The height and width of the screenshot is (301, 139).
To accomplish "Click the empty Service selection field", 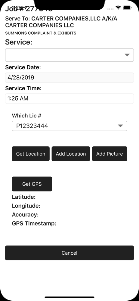I will pyautogui.click(x=69, y=55).
